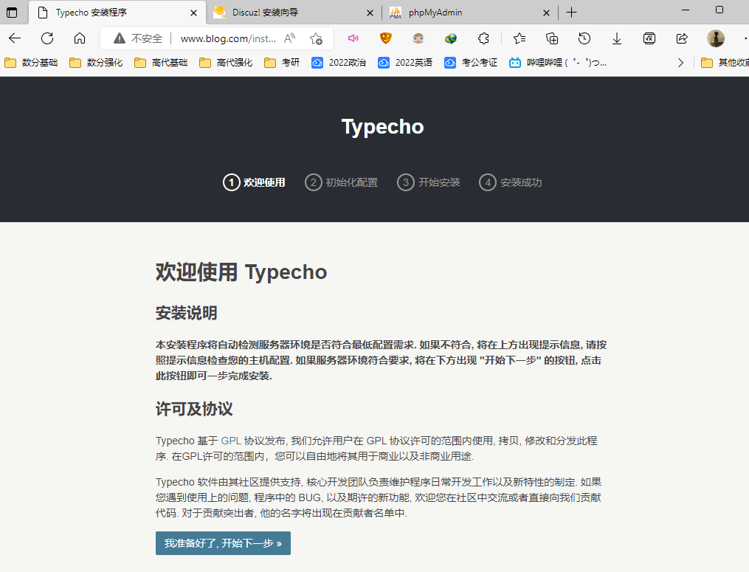Open the downloads panel
The width and height of the screenshot is (749, 572).
pos(617,38)
